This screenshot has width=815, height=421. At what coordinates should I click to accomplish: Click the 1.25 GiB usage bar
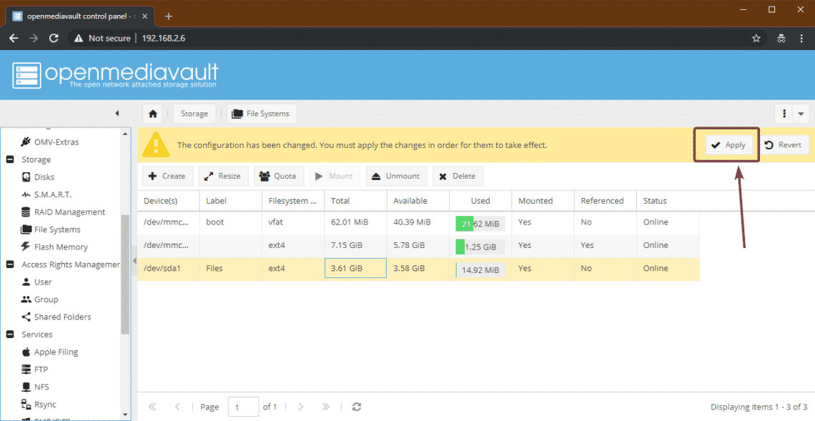pos(480,247)
